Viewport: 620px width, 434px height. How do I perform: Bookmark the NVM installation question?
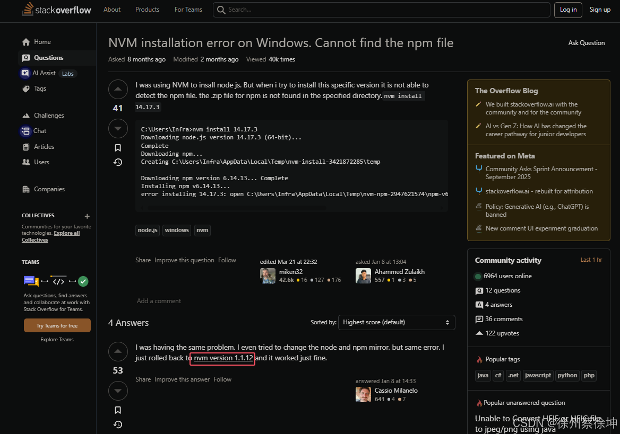(118, 148)
